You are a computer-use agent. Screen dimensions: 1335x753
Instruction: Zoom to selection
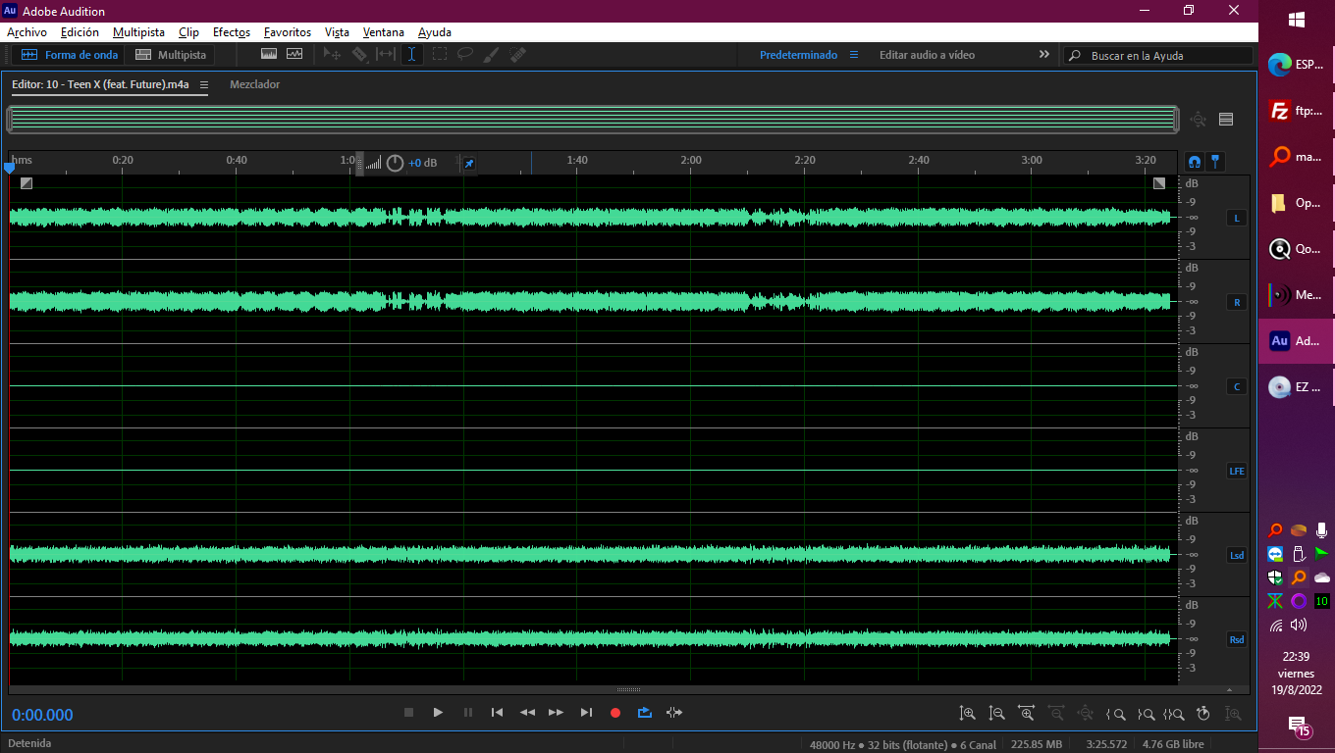click(x=1174, y=714)
